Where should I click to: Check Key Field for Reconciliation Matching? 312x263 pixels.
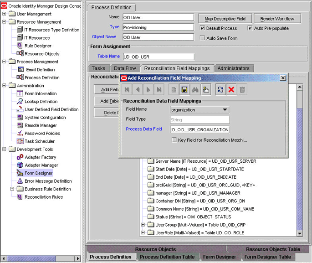click(x=174, y=140)
